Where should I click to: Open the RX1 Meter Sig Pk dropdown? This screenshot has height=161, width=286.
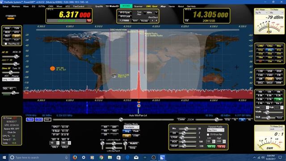click(x=261, y=13)
